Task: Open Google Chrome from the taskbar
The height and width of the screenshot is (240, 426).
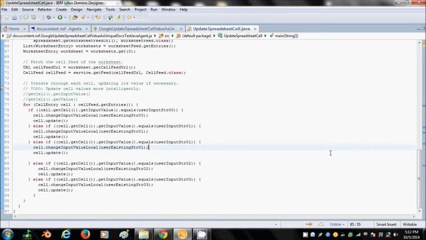Action: click(x=163, y=234)
